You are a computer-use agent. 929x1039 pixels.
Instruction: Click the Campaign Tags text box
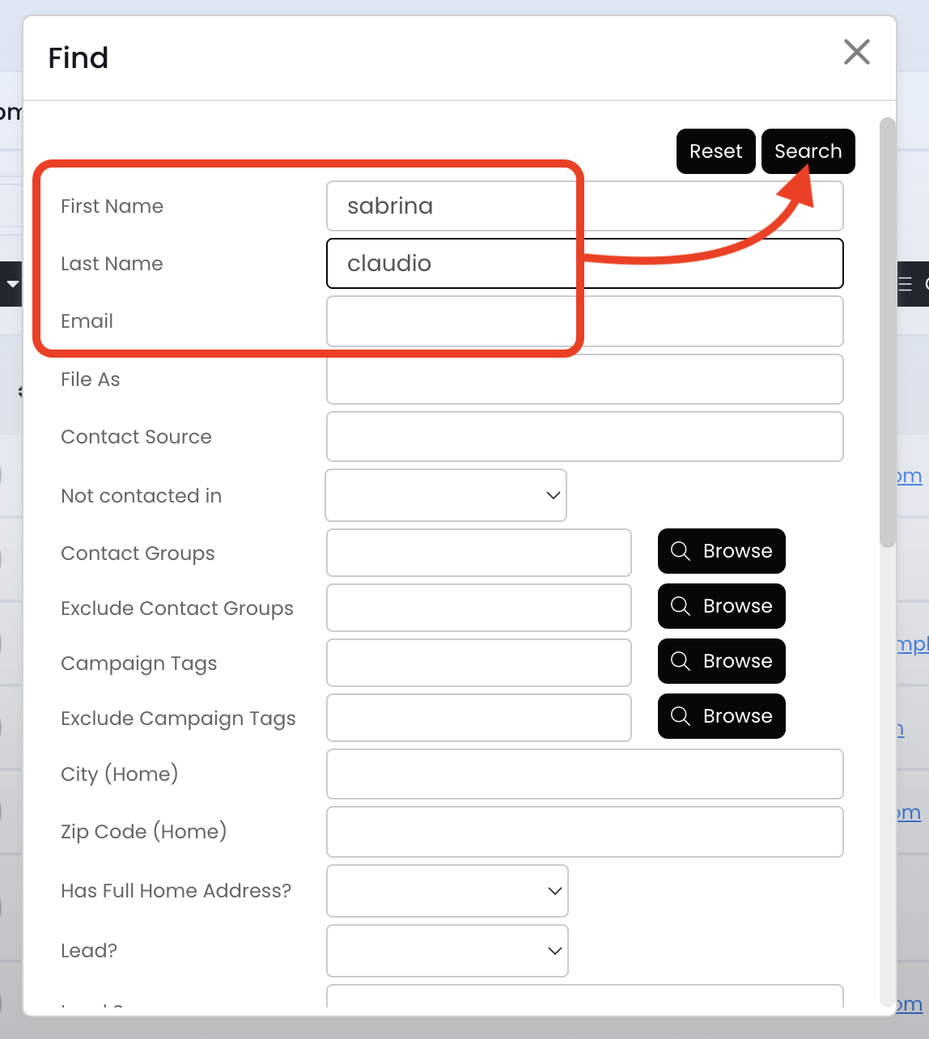(478, 663)
